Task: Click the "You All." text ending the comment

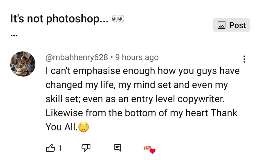Action: click(x=62, y=127)
